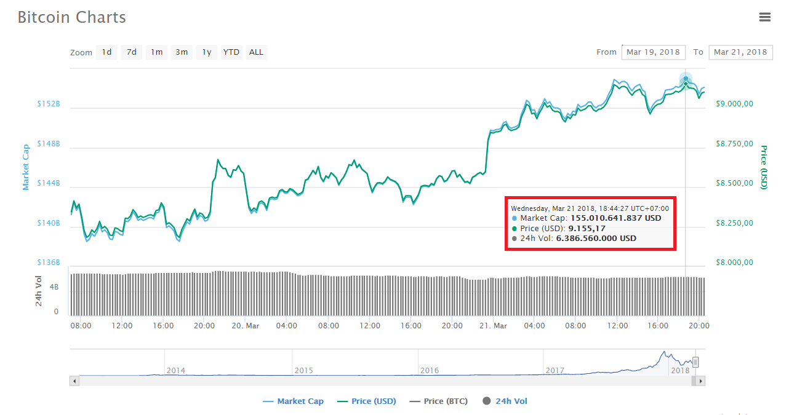Image resolution: width=805 pixels, height=415 pixels.
Task: Toggle Price (USD) series in legend
Action: coord(367,401)
